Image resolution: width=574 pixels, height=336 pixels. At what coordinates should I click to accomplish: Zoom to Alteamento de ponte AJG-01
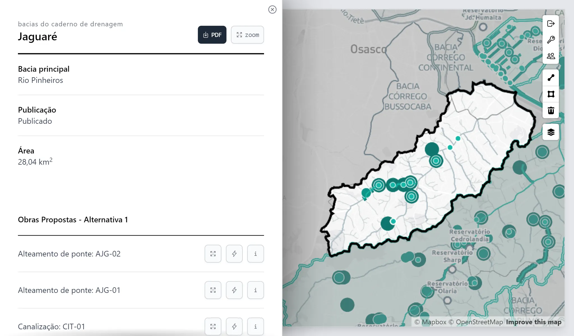pos(213,290)
